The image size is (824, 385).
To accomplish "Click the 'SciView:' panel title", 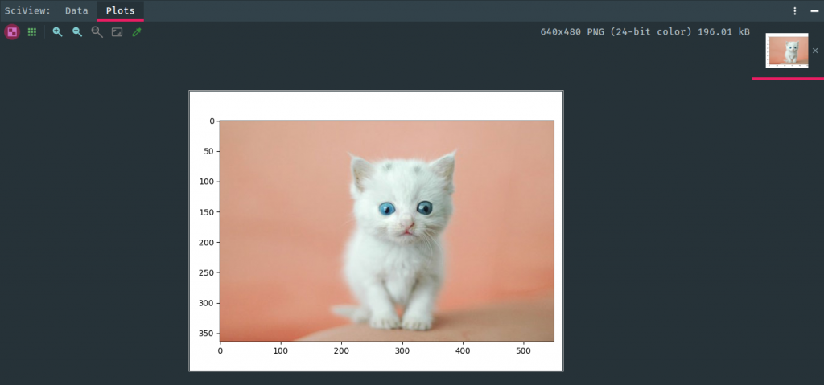I will [x=27, y=10].
